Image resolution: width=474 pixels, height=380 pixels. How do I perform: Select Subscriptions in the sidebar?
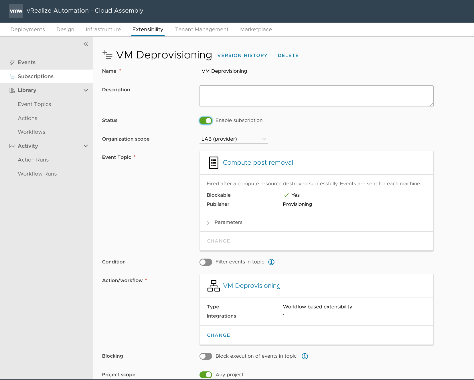[46, 76]
